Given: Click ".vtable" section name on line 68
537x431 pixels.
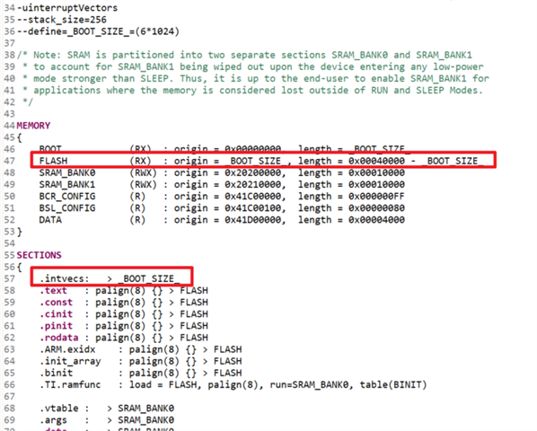Looking at the screenshot, I should [58, 409].
